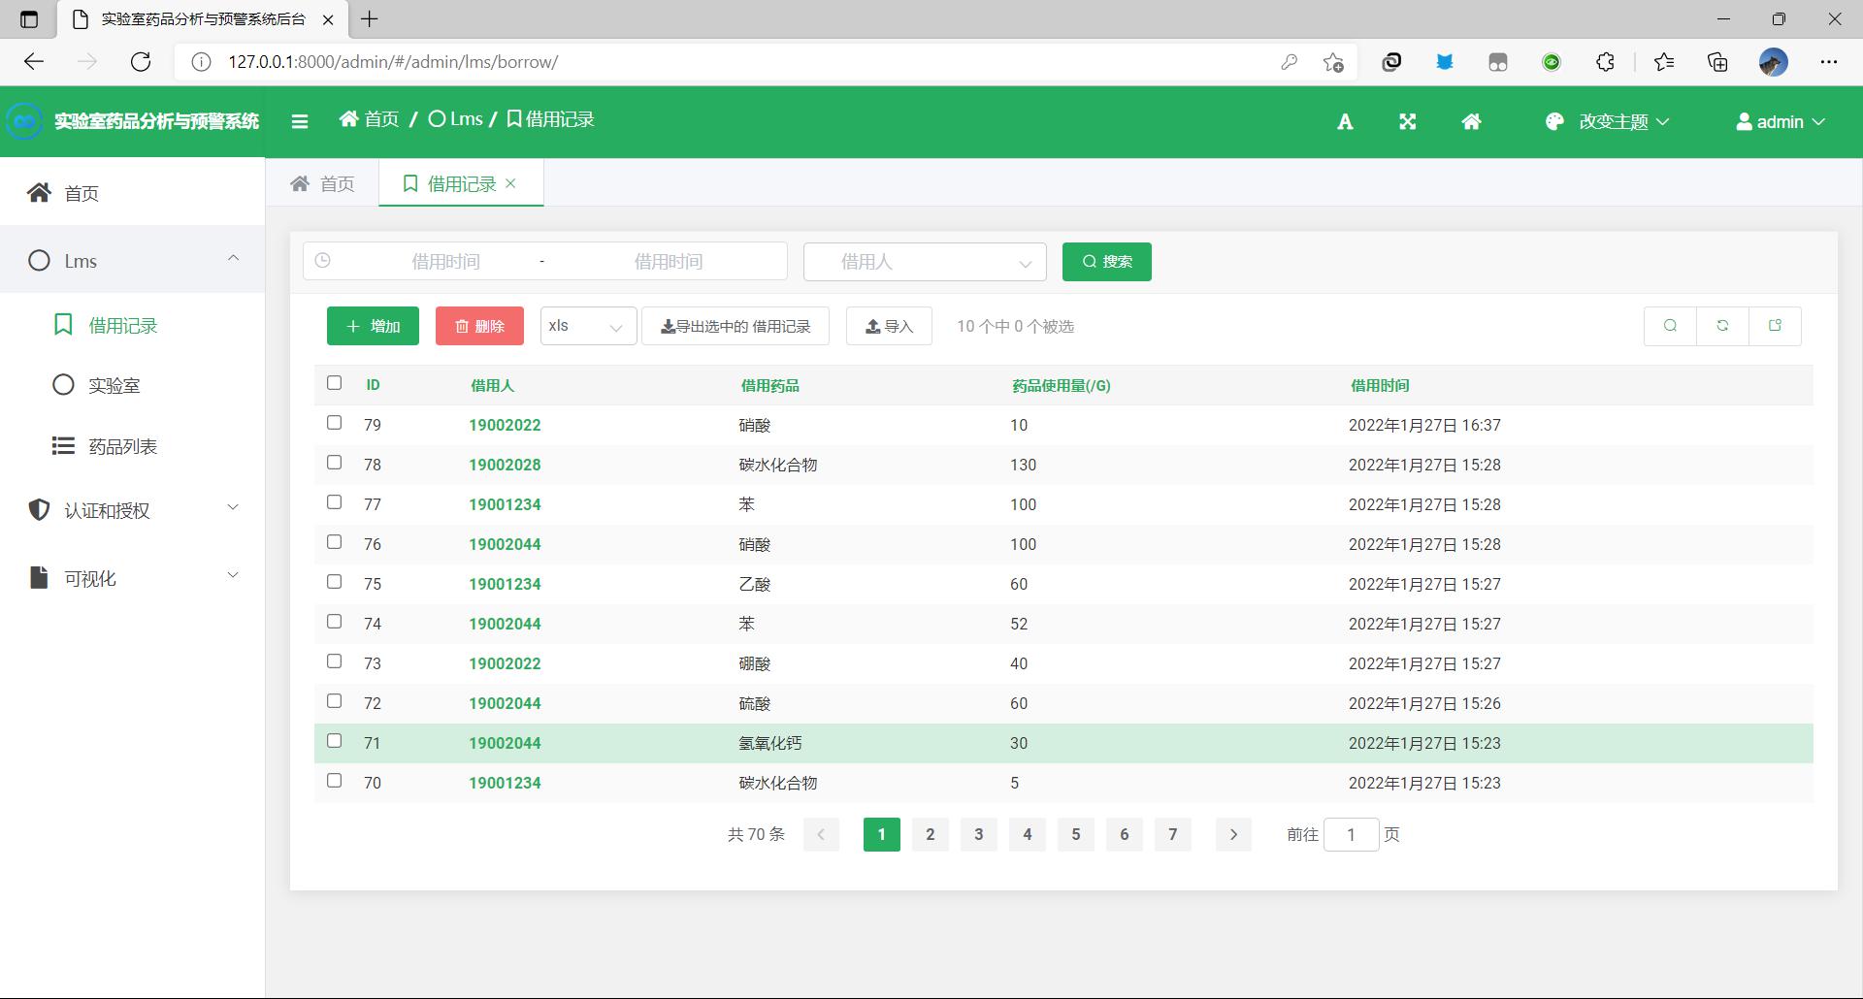Switch to the 首页 page tab

point(323,183)
